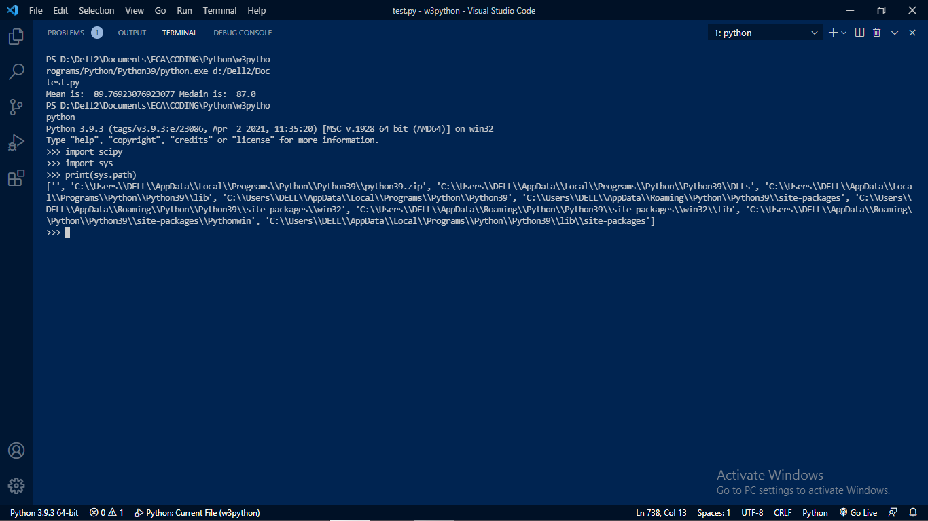Maximize the terminal panel chevron

pos(895,32)
